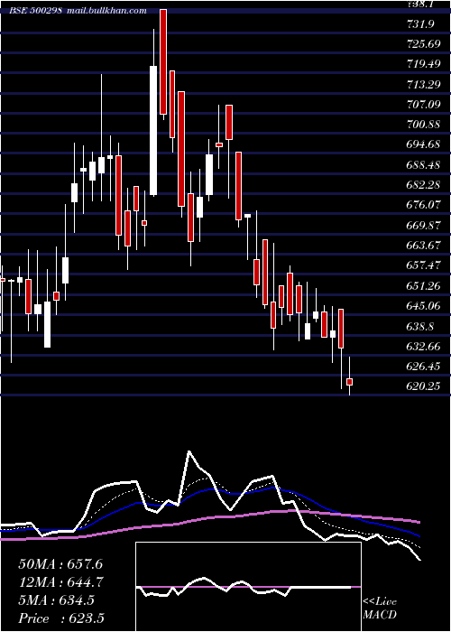The height and width of the screenshot is (632, 451).
Task: Click the tallest red candlestick at the peak
Action: click(163, 61)
